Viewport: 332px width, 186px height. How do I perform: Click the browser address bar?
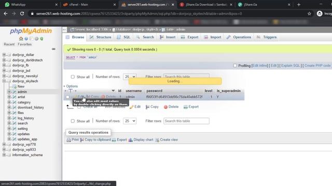(x=167, y=14)
